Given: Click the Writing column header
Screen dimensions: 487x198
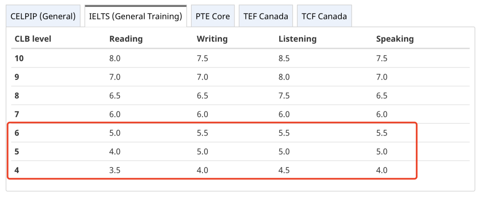Looking at the screenshot, I should pos(212,39).
